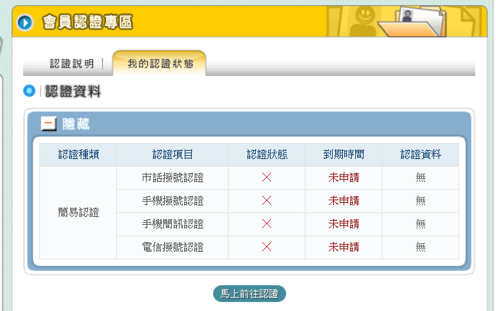Click the 未申請 expiry text for 電信撥號認證
This screenshot has height=311, width=496.
pyautogui.click(x=344, y=247)
